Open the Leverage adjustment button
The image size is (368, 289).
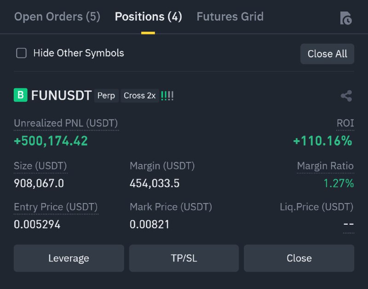tap(69, 258)
